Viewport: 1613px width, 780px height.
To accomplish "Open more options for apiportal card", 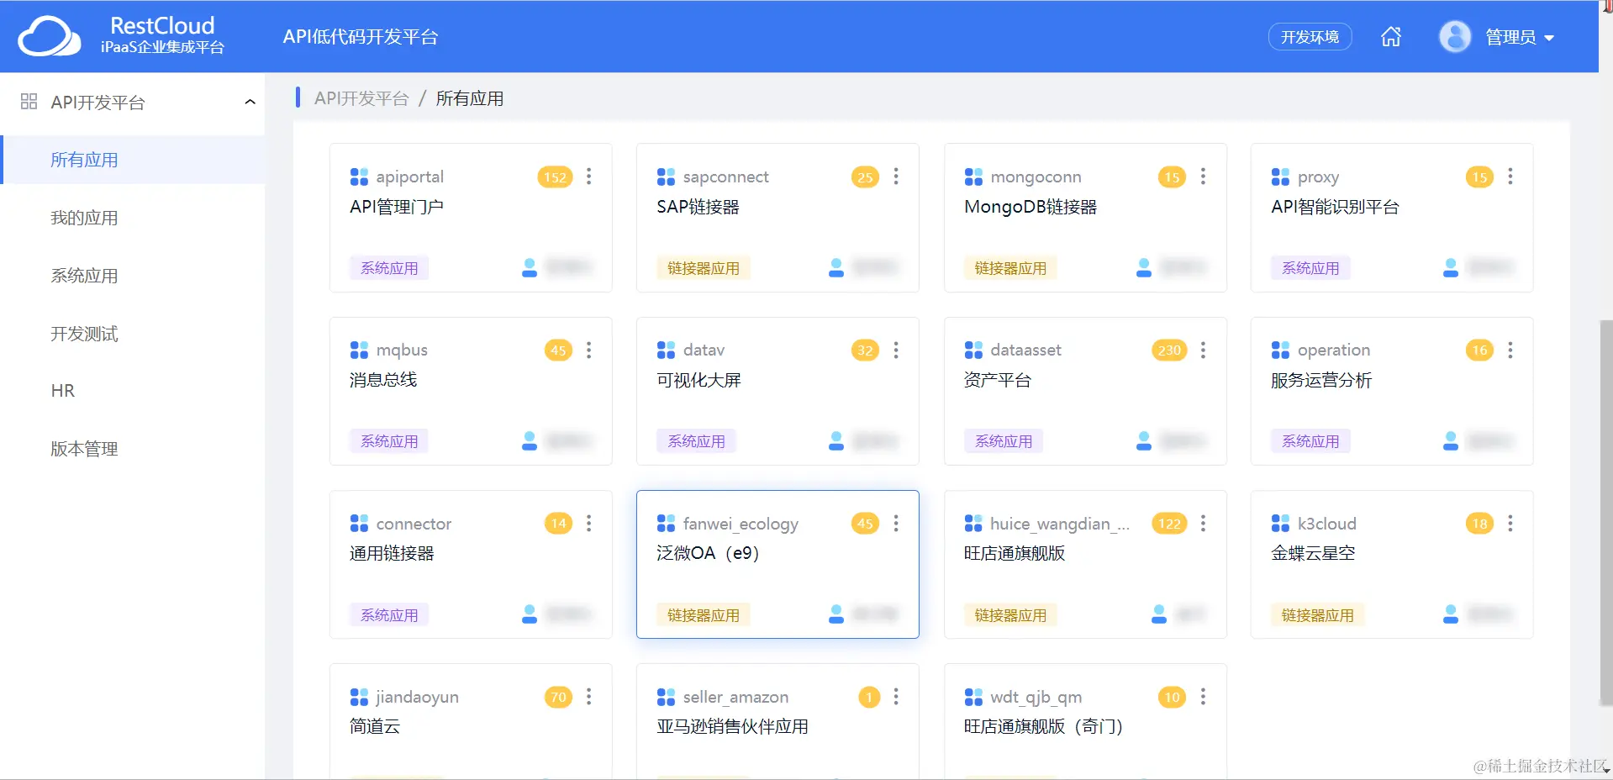I will (589, 177).
